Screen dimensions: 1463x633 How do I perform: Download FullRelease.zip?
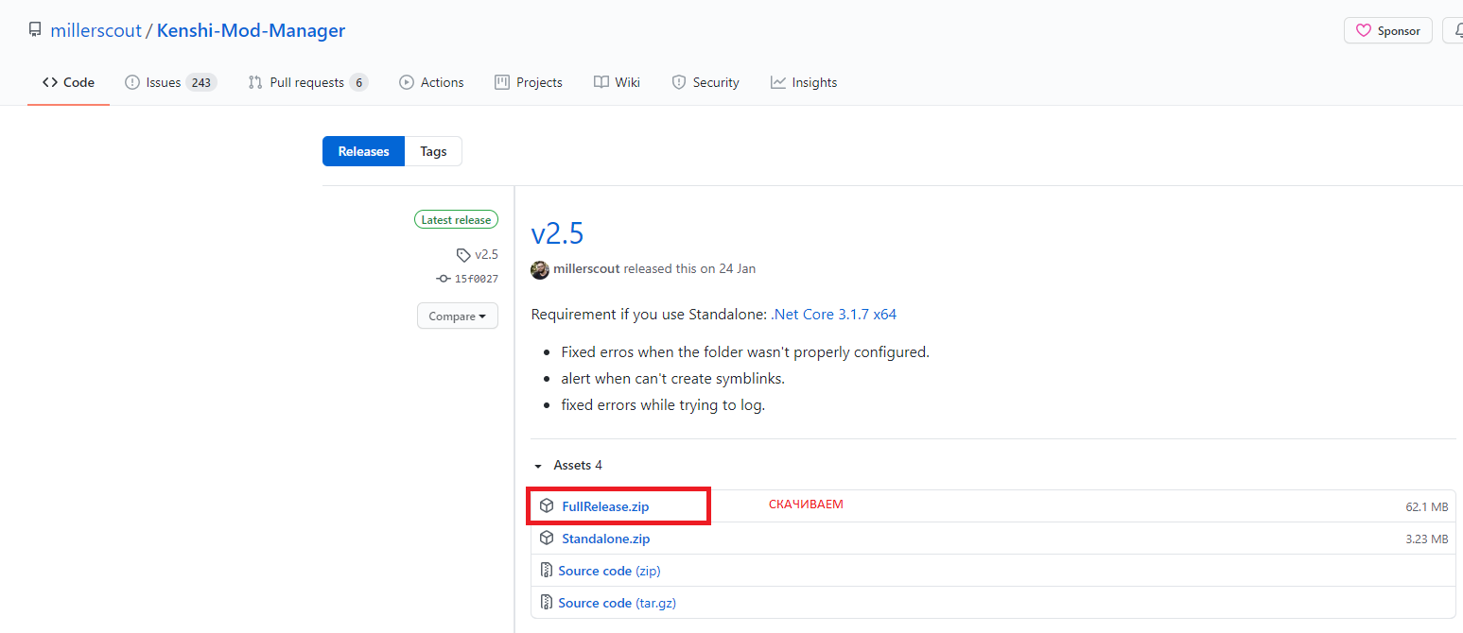point(605,506)
